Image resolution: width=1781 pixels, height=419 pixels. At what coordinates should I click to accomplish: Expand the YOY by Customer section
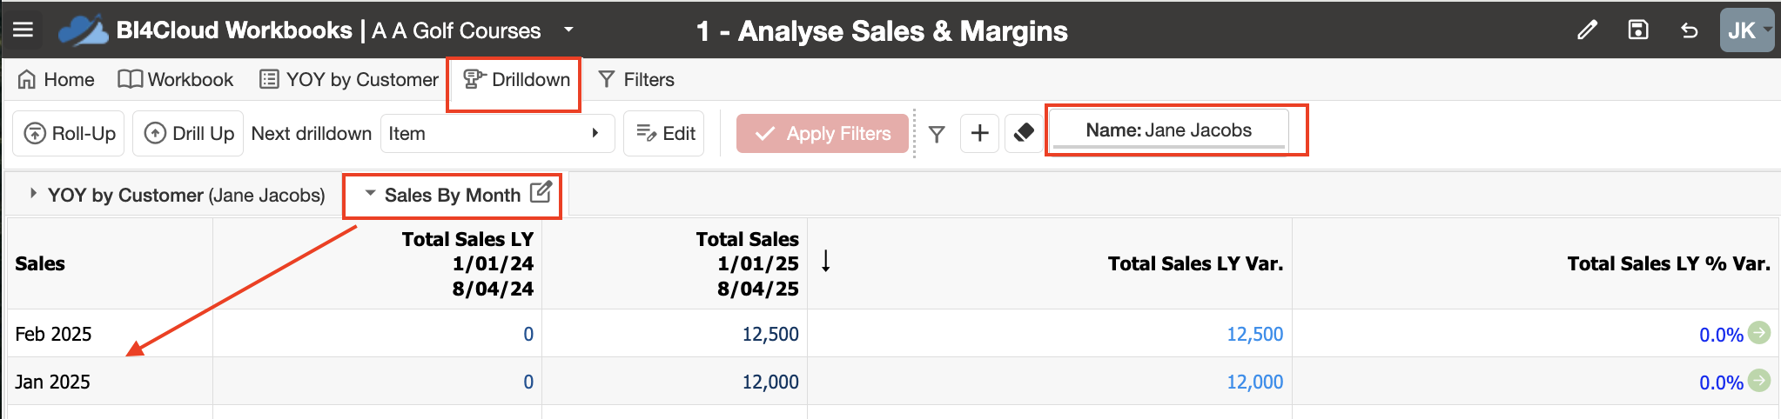pos(33,194)
